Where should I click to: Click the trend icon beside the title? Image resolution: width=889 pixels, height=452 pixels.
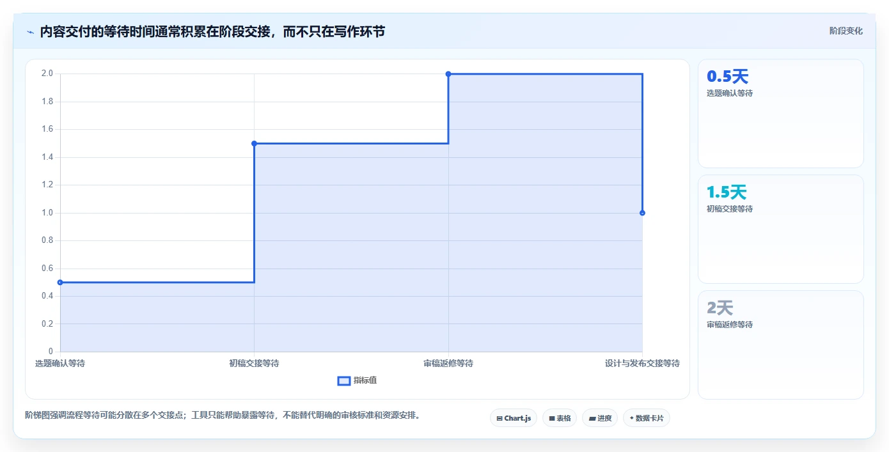click(30, 32)
